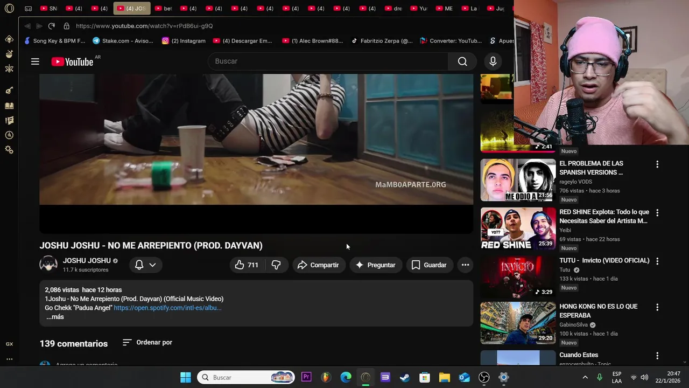Image resolution: width=689 pixels, height=388 pixels.
Task: Share the video via Compartir
Action: click(x=318, y=265)
